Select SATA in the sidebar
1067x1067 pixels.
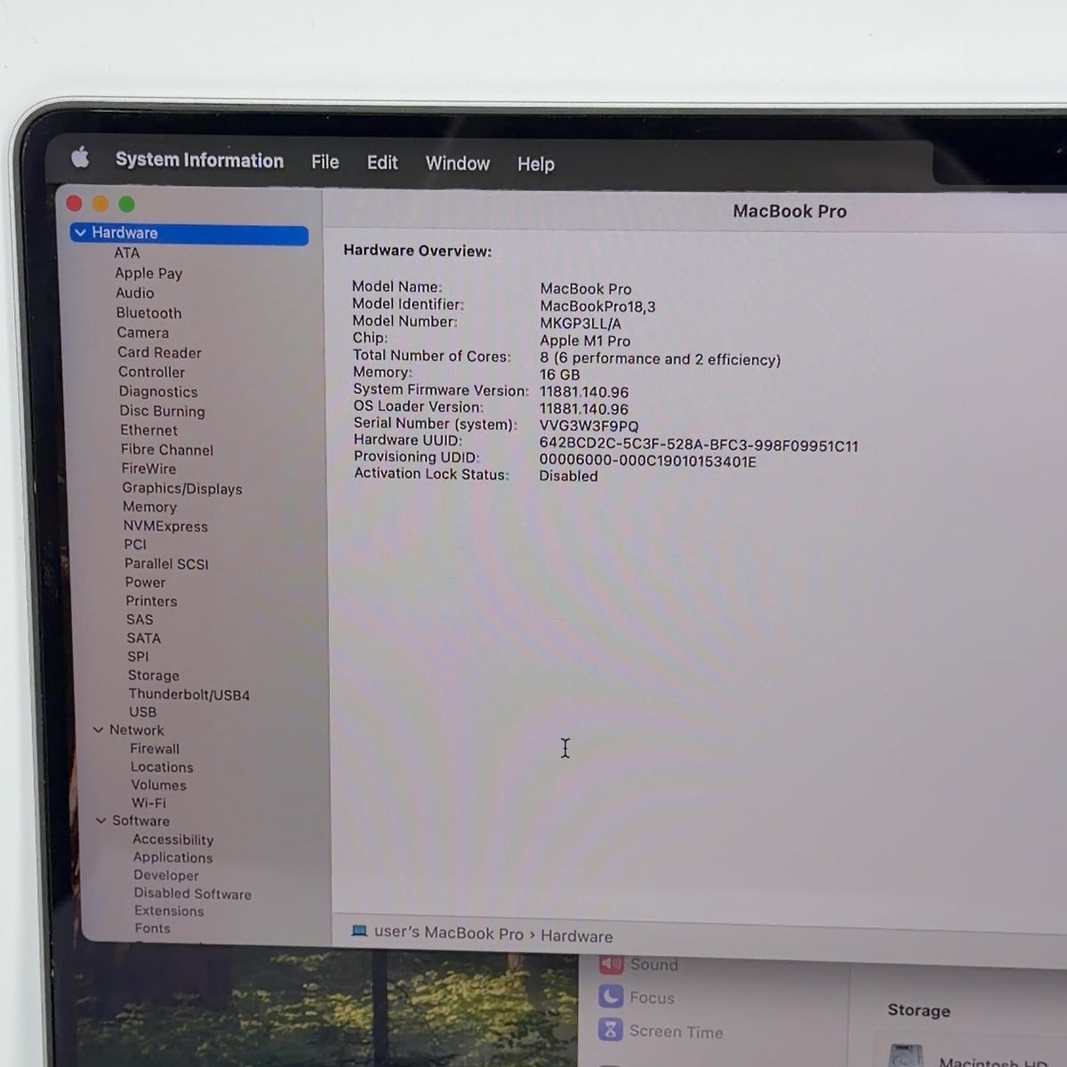click(144, 638)
